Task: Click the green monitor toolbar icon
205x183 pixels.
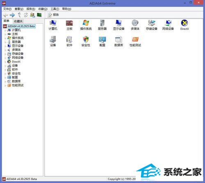Action: point(39,15)
